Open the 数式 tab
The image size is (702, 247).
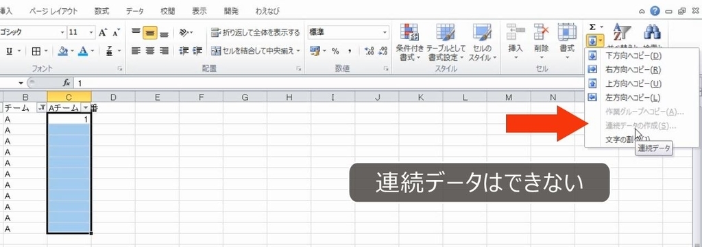click(101, 11)
